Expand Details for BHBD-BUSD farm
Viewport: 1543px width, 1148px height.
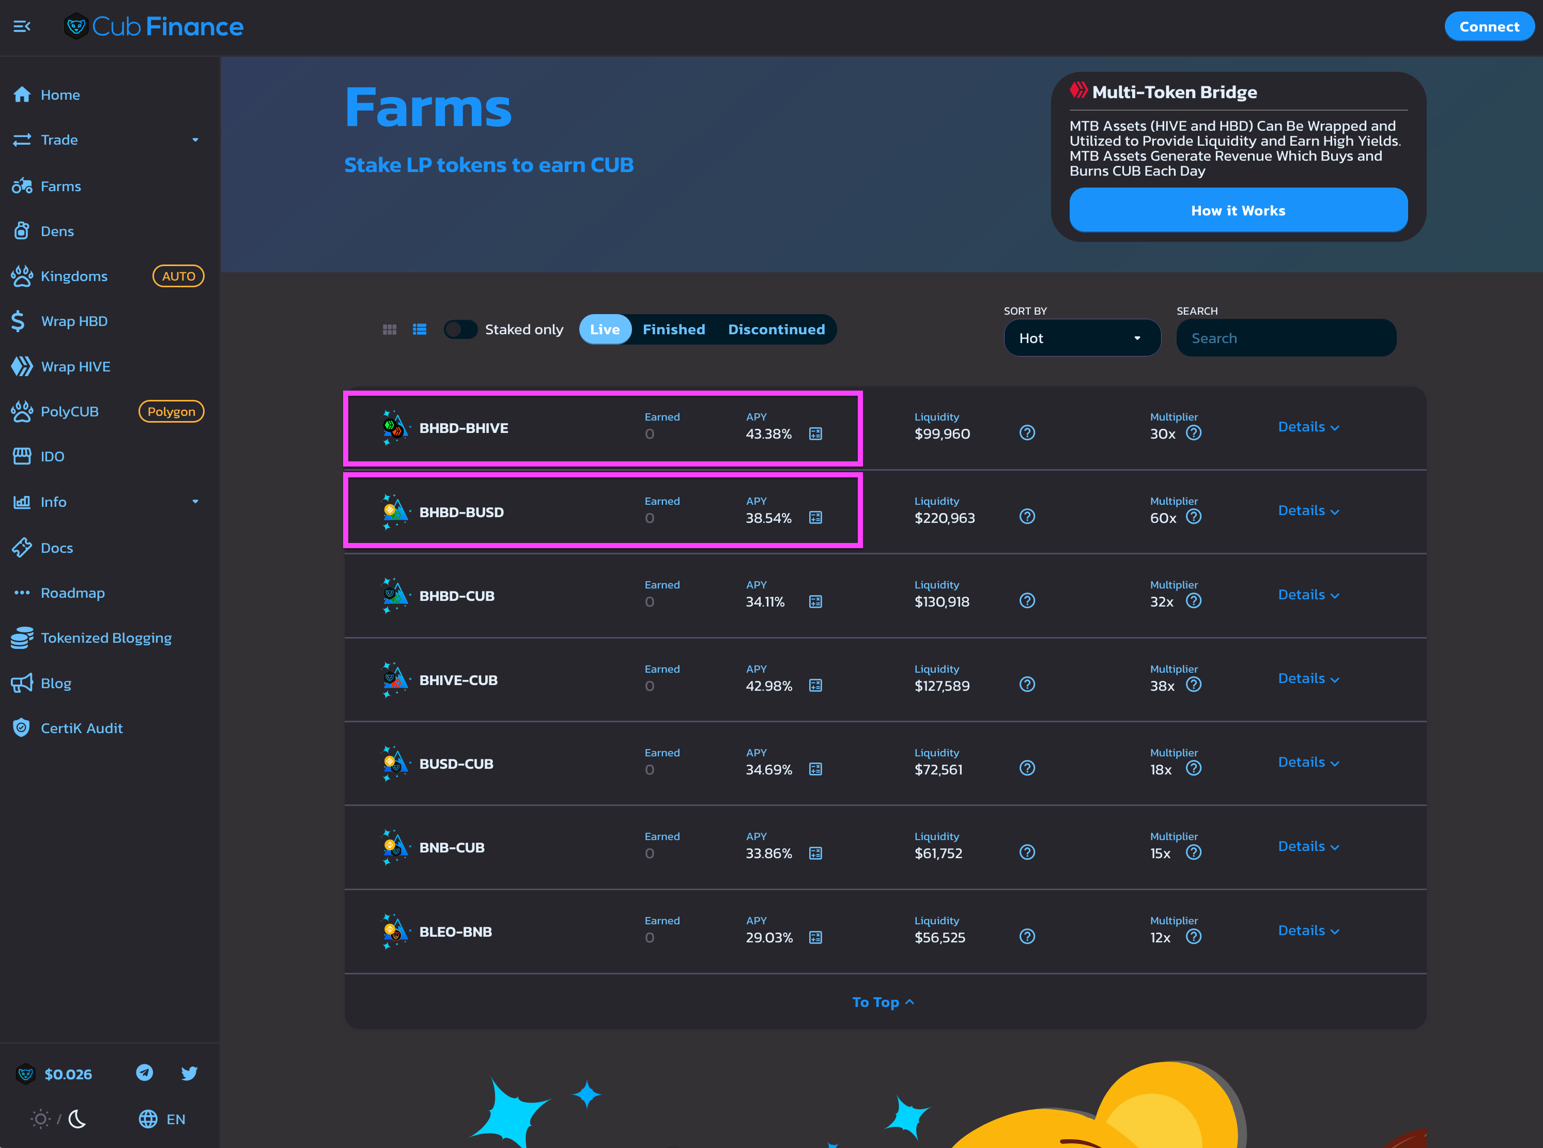1308,511
